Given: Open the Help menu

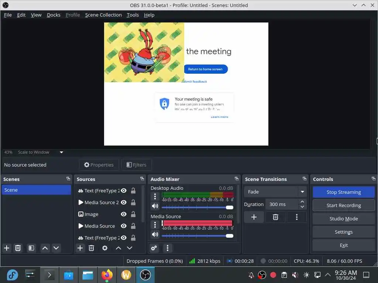Looking at the screenshot, I should [149, 15].
